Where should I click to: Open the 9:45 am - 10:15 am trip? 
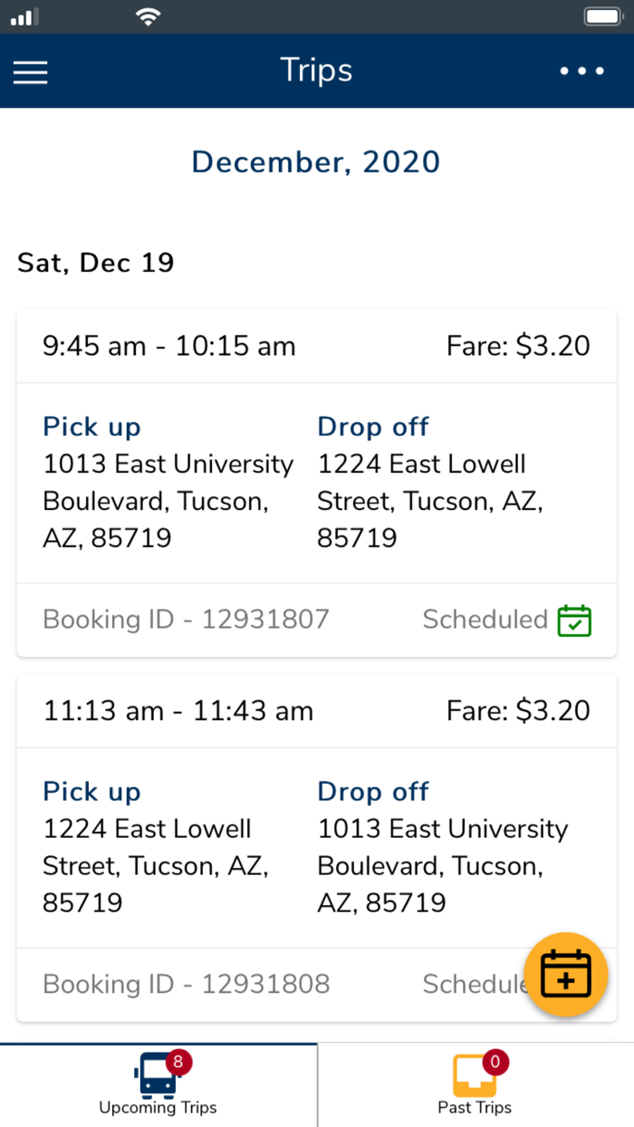pos(169,346)
